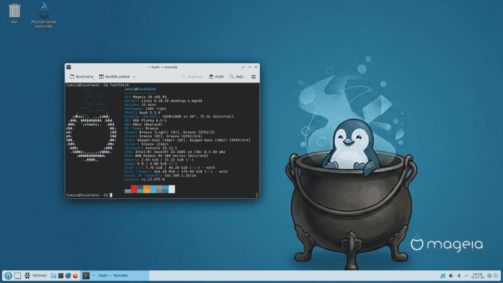Viewport: 503px width, 283px height.
Task: Click the '192.168.1.25/24' Local IP text
Action: click(x=180, y=176)
